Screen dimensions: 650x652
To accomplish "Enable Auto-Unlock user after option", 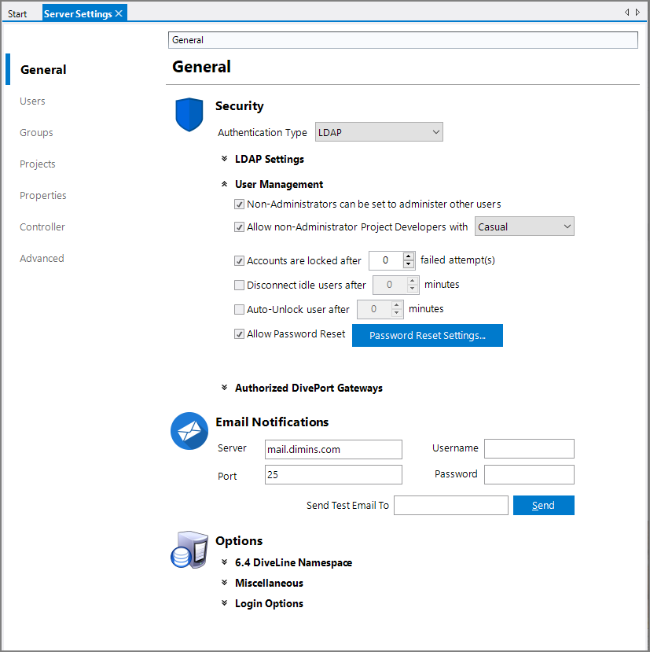I will point(239,309).
